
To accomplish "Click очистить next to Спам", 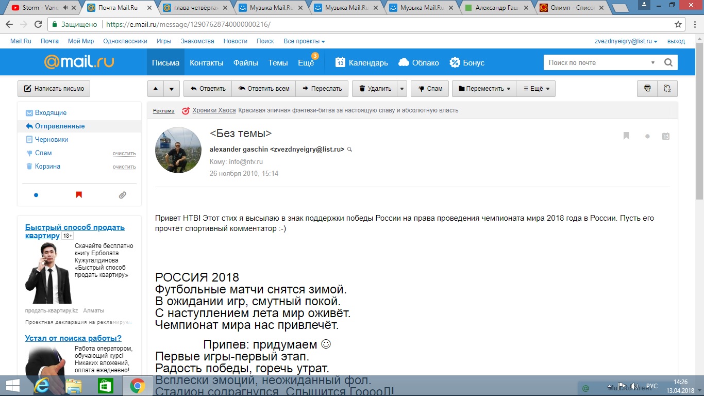I will pos(124,153).
